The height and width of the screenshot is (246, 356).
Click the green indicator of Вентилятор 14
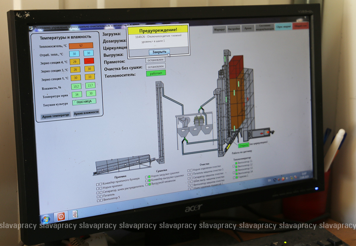tap(236, 174)
